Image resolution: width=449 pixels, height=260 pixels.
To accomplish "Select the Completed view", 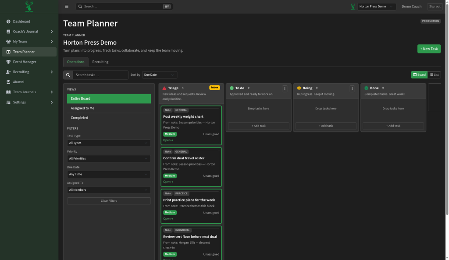I will click(x=109, y=118).
